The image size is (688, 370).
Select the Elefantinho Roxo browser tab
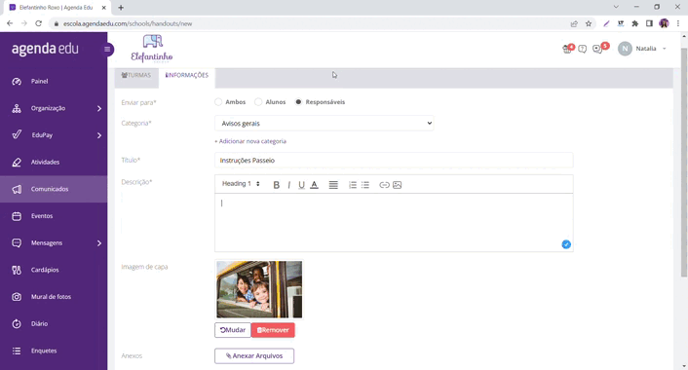click(57, 8)
